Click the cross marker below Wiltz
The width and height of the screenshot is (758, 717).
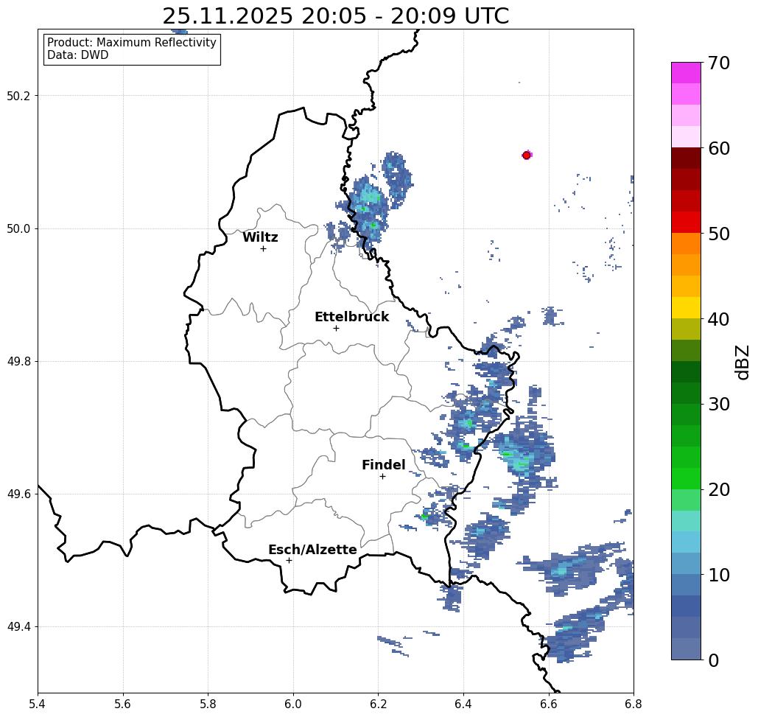[264, 249]
